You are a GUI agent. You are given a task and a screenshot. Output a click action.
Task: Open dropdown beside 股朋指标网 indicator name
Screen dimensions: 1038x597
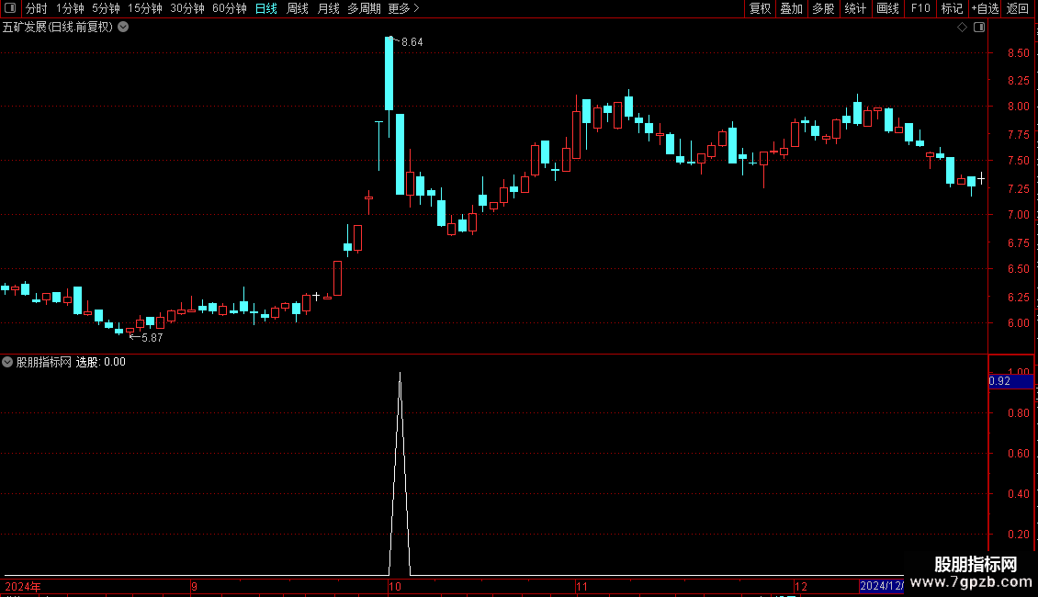7,362
